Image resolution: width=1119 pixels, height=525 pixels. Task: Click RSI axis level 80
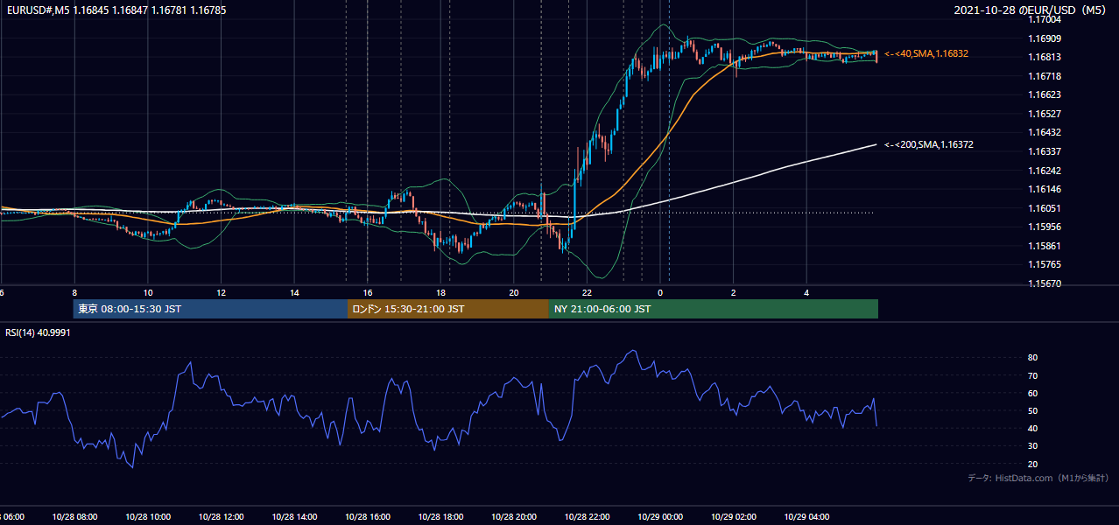point(1033,358)
